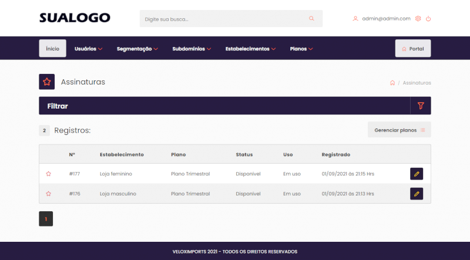Edit subscription #177 with pencil icon
The image size is (470, 260).
tap(417, 174)
